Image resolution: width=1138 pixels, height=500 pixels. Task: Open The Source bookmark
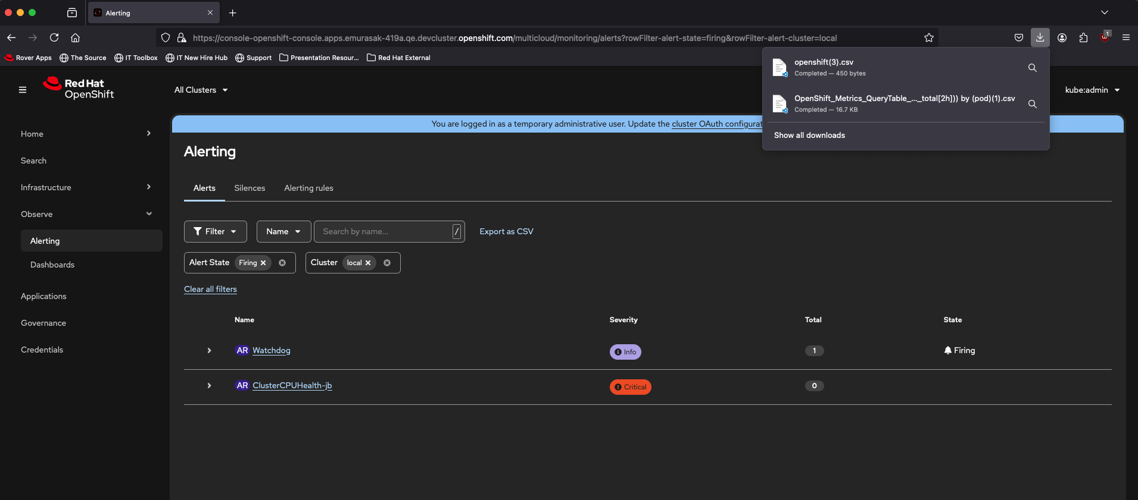(83, 58)
